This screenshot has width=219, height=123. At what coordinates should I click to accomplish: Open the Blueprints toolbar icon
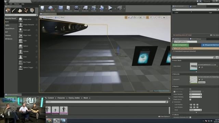point(85,9)
